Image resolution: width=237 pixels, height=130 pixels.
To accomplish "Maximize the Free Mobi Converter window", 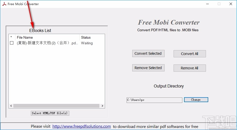I will [x=219, y=4].
